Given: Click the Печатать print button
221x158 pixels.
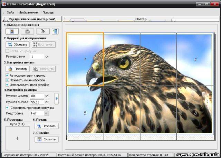Looking at the screenshot, I should 47,126.
